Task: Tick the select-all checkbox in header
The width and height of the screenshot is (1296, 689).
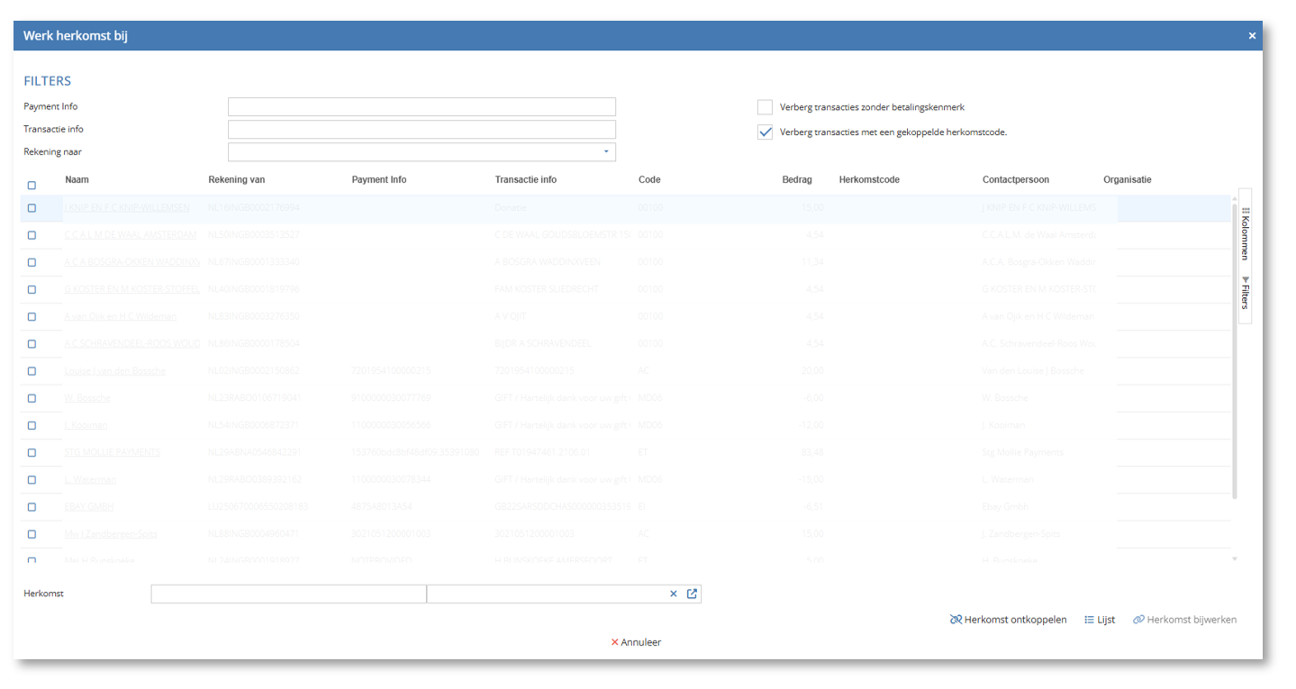Action: click(32, 186)
